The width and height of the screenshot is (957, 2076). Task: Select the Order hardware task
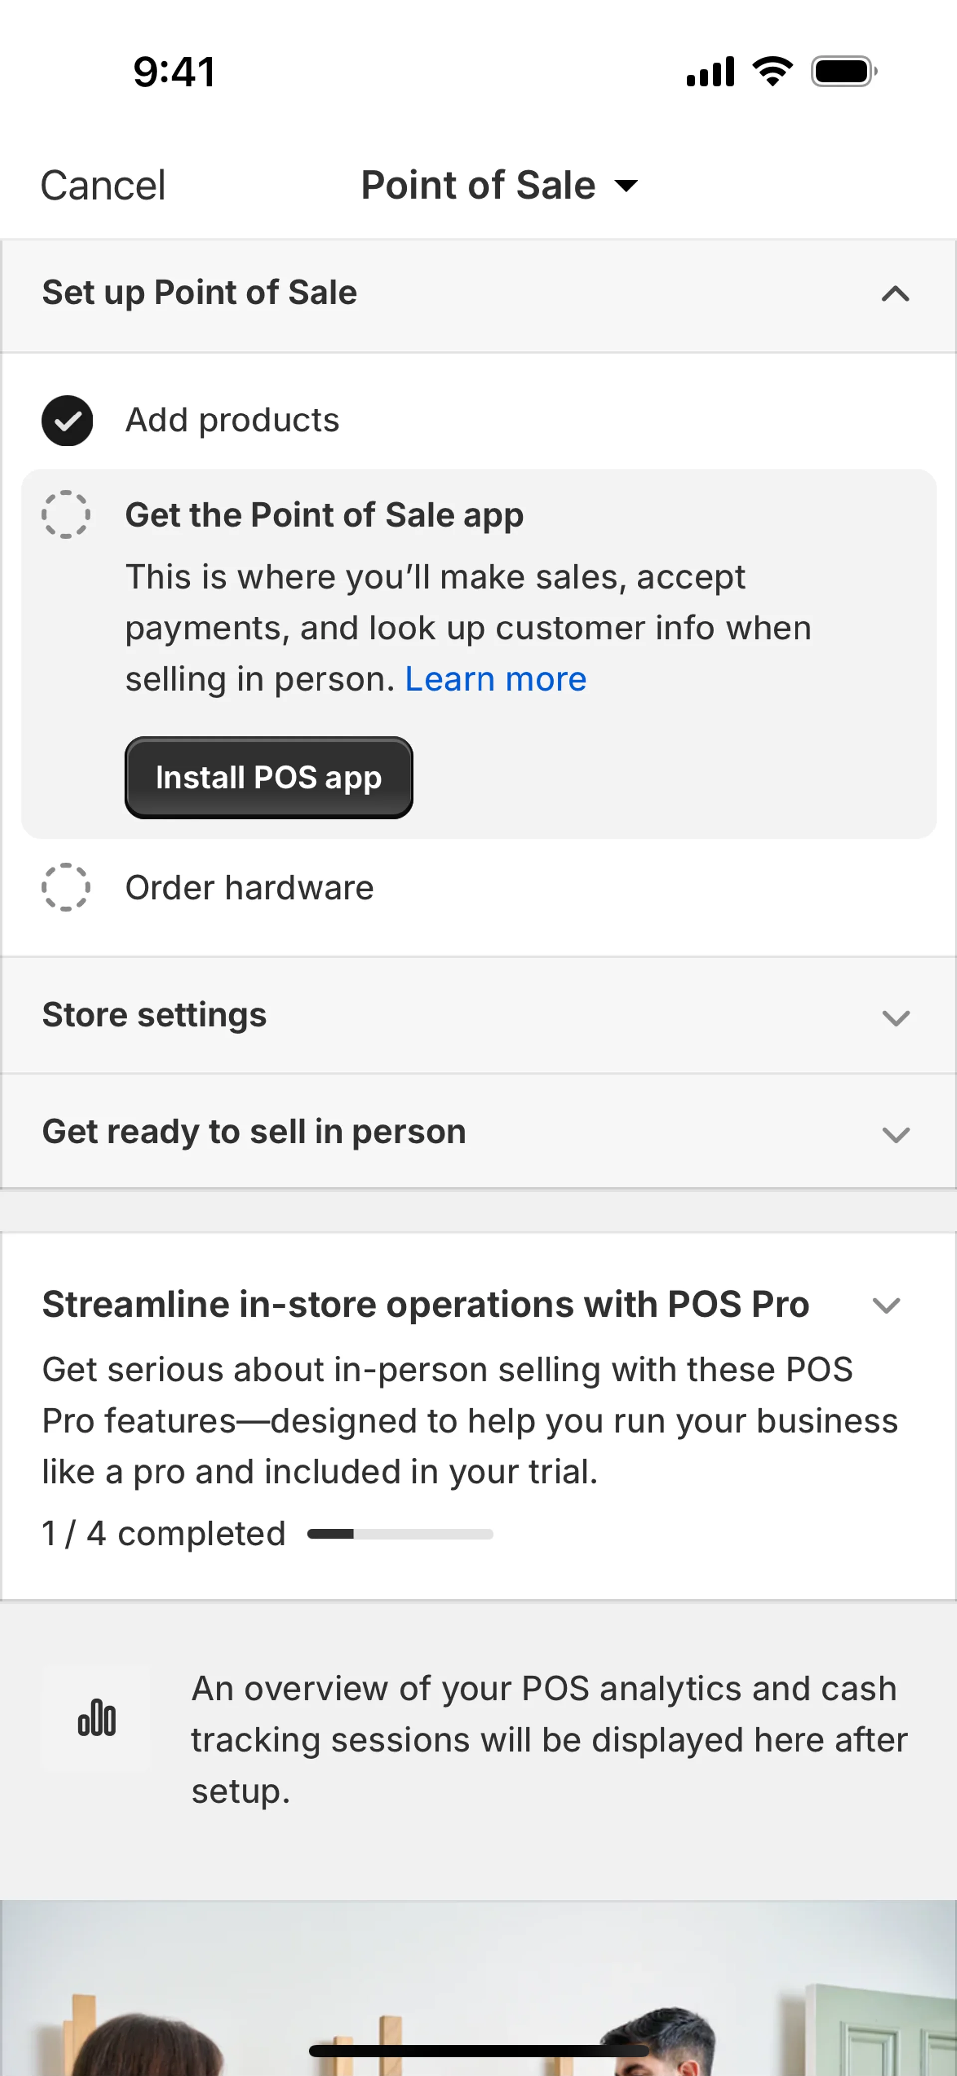tap(250, 888)
